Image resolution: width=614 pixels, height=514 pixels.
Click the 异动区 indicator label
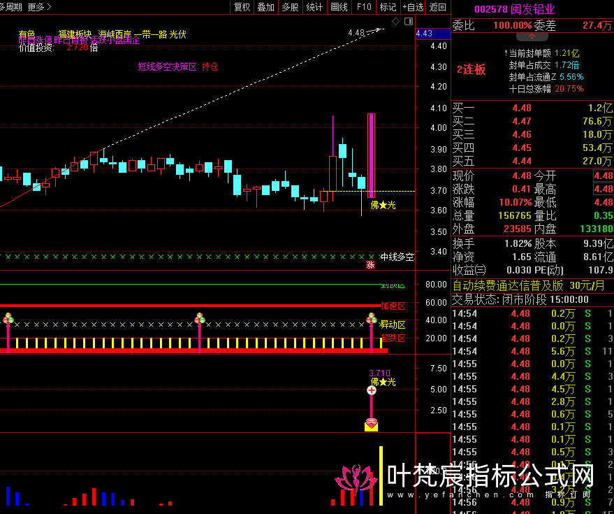pyautogui.click(x=393, y=324)
